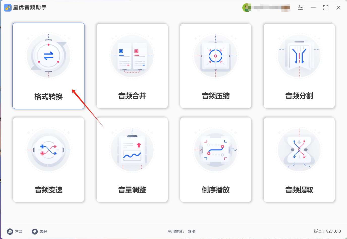Click the user avatar picture

click(247, 8)
